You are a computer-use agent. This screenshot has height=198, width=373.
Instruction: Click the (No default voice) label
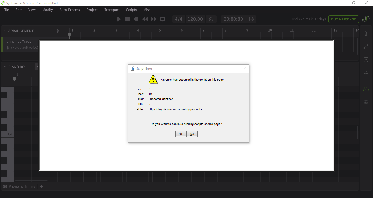coord(25,48)
